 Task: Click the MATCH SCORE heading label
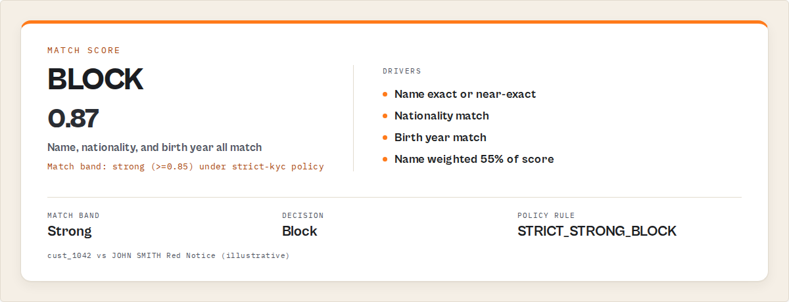point(84,51)
